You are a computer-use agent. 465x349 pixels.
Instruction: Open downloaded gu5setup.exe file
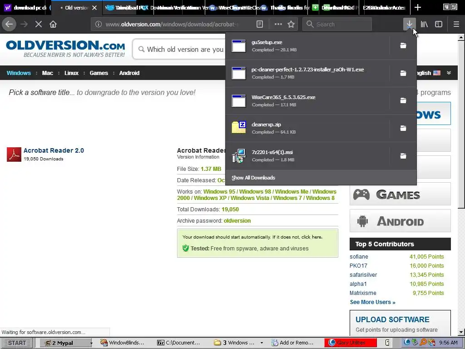coord(308,46)
